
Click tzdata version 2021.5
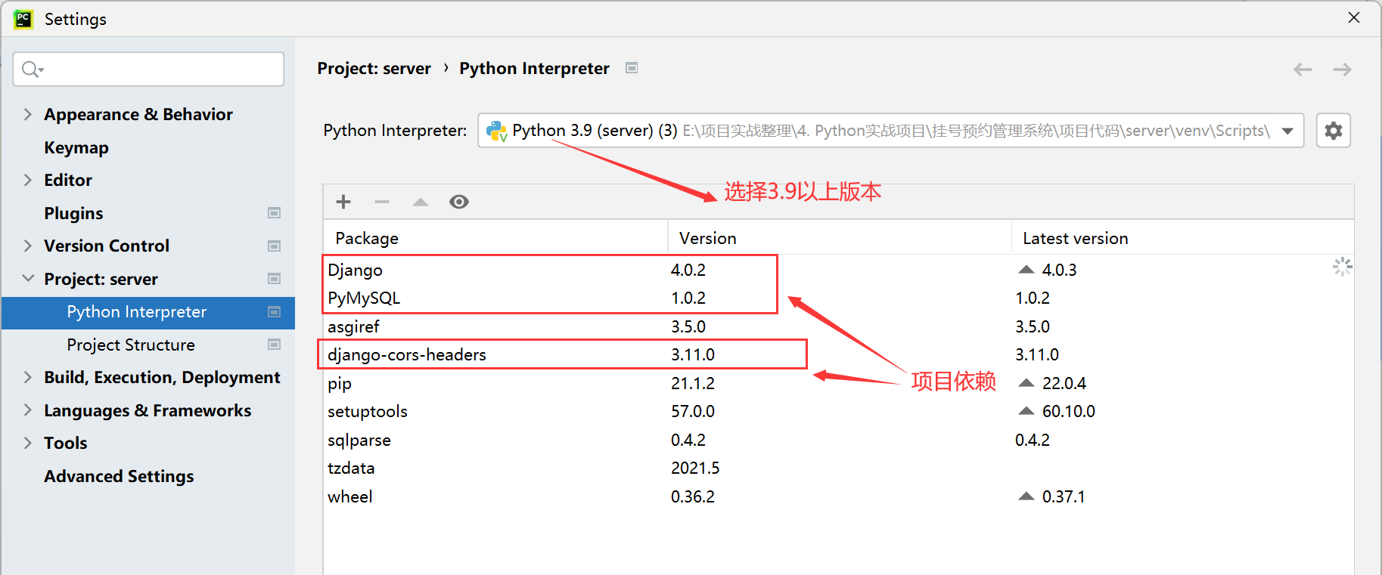point(695,468)
